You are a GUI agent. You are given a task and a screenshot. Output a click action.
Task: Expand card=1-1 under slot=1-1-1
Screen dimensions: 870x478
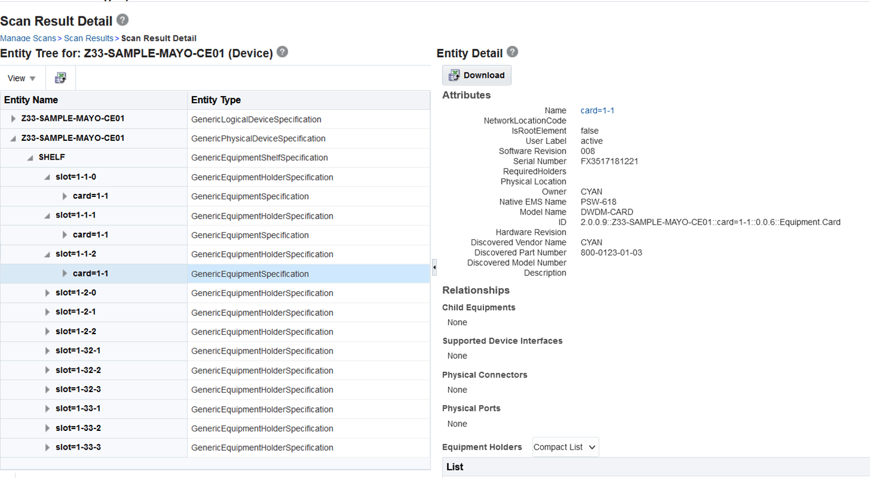[x=65, y=235]
